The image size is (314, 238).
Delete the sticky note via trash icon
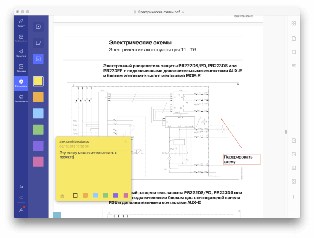click(62, 196)
